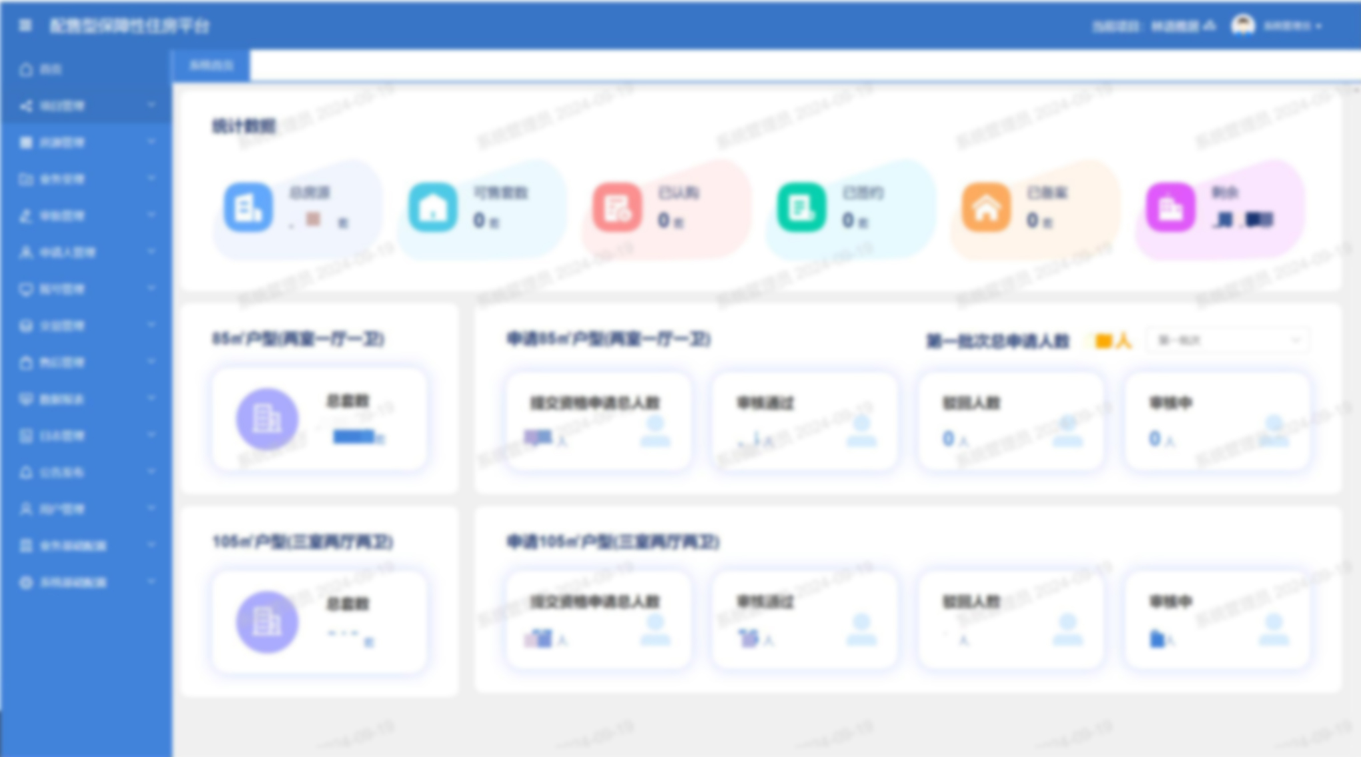The height and width of the screenshot is (757, 1361).
Task: Click purple building icon in 85㎡户型 card
Action: [267, 419]
